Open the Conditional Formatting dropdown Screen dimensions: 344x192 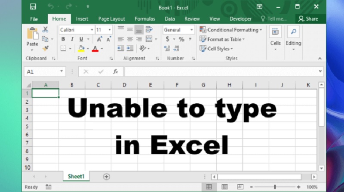[x=230, y=30]
